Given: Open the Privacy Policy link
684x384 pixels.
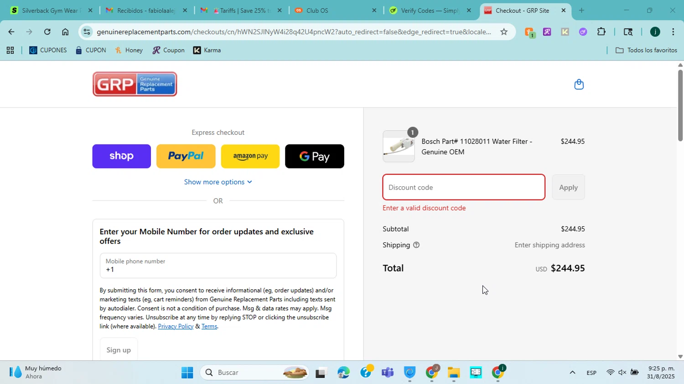Looking at the screenshot, I should pyautogui.click(x=176, y=326).
